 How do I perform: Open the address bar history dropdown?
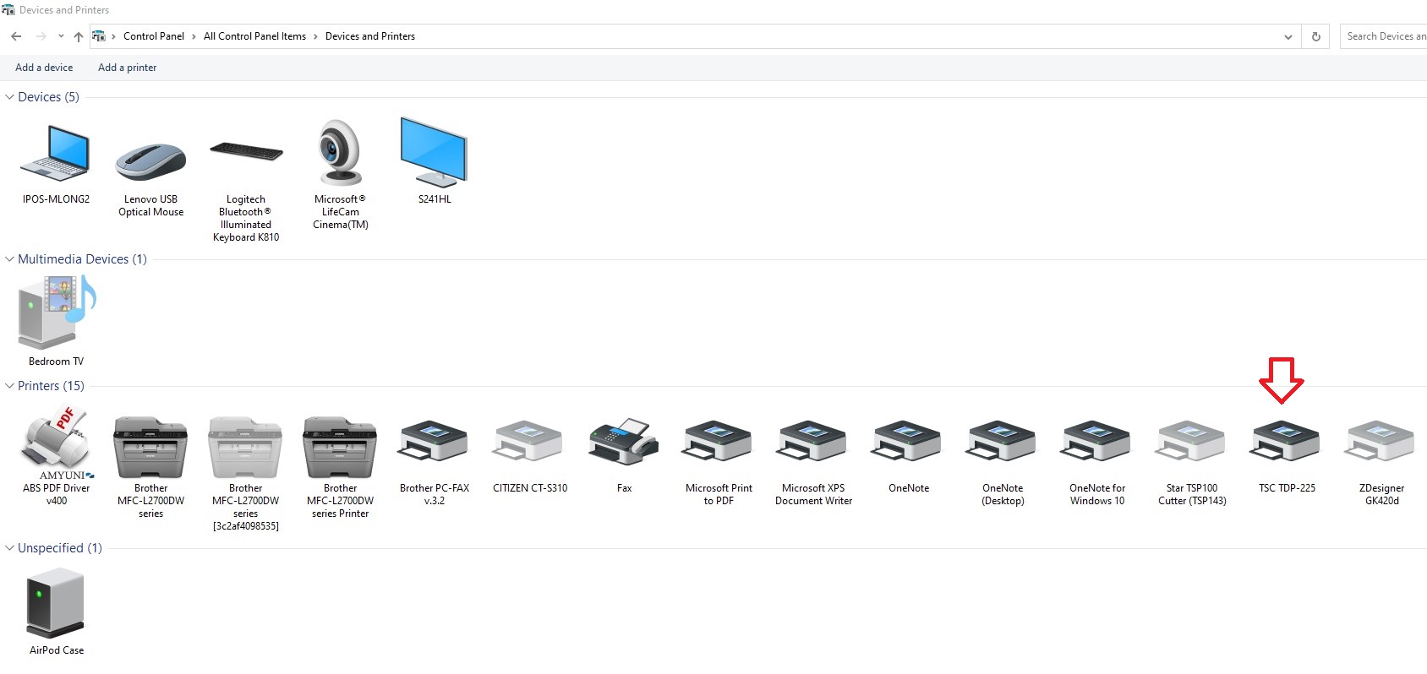tap(1288, 36)
